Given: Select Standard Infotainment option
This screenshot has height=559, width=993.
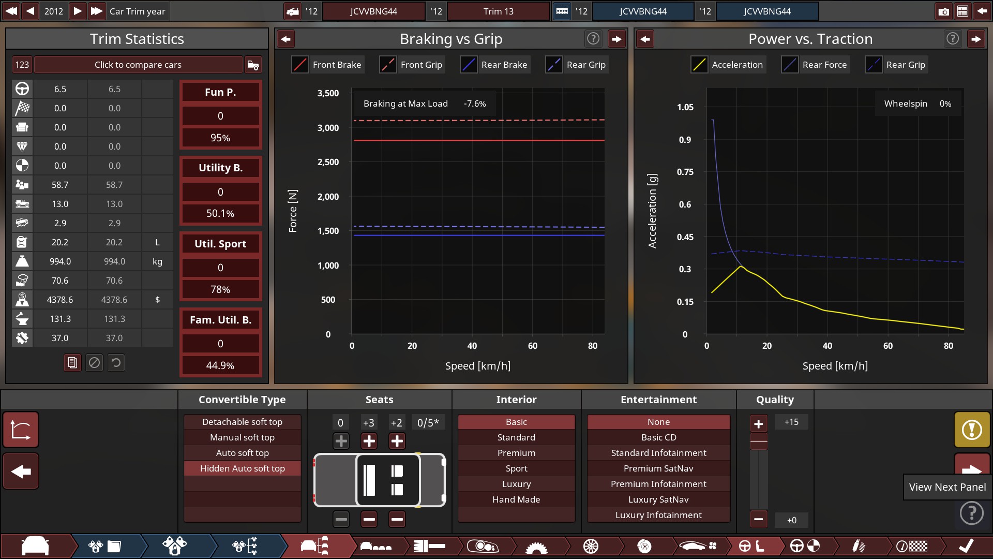Looking at the screenshot, I should pyautogui.click(x=658, y=453).
